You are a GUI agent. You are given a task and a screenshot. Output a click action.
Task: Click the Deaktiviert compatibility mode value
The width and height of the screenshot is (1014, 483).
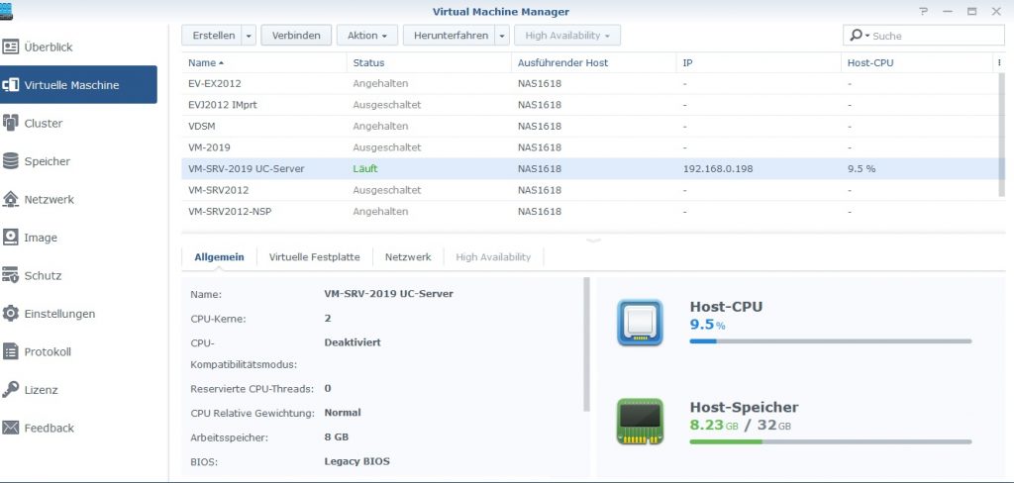click(353, 342)
